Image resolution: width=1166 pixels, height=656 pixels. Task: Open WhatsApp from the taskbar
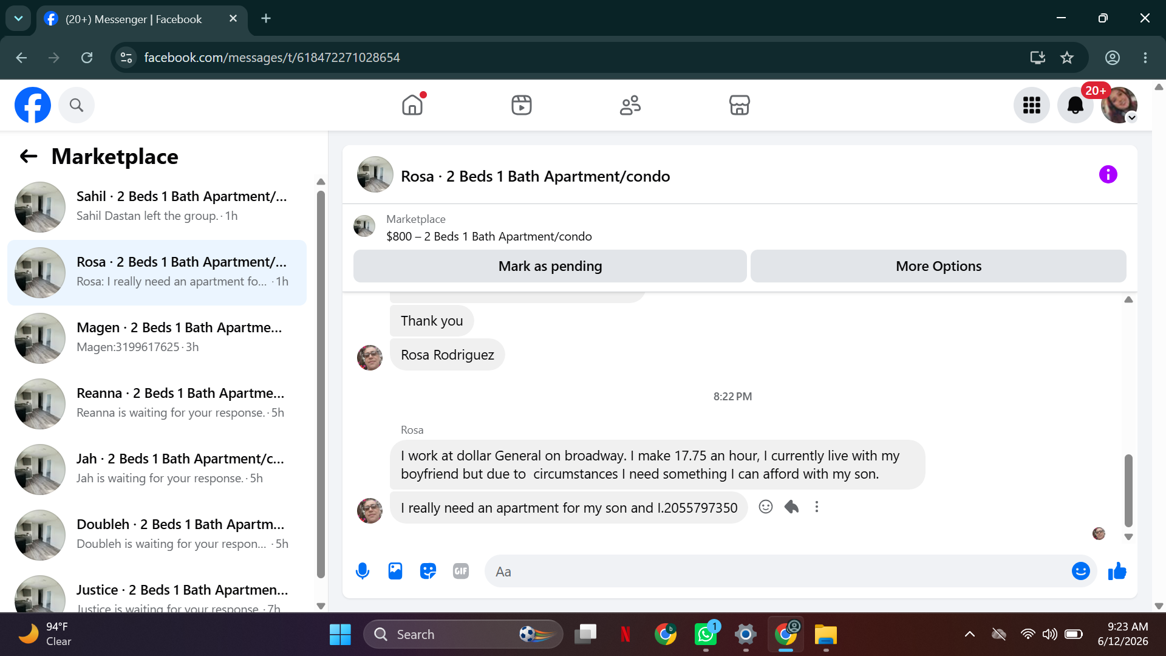[x=706, y=635]
